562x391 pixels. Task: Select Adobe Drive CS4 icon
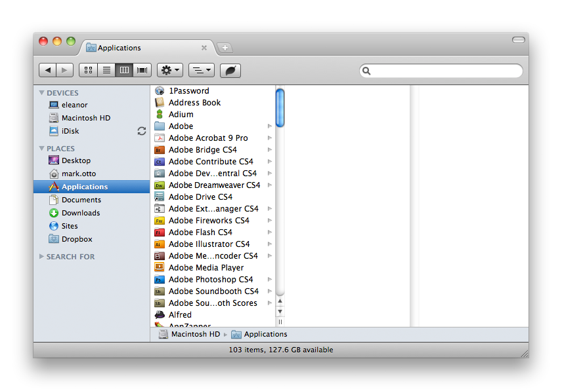click(160, 197)
